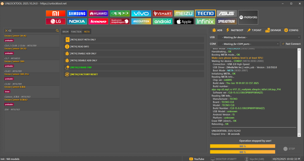The image size is (304, 161).
Task: Open the CONFIG settings
Action: (291, 30)
